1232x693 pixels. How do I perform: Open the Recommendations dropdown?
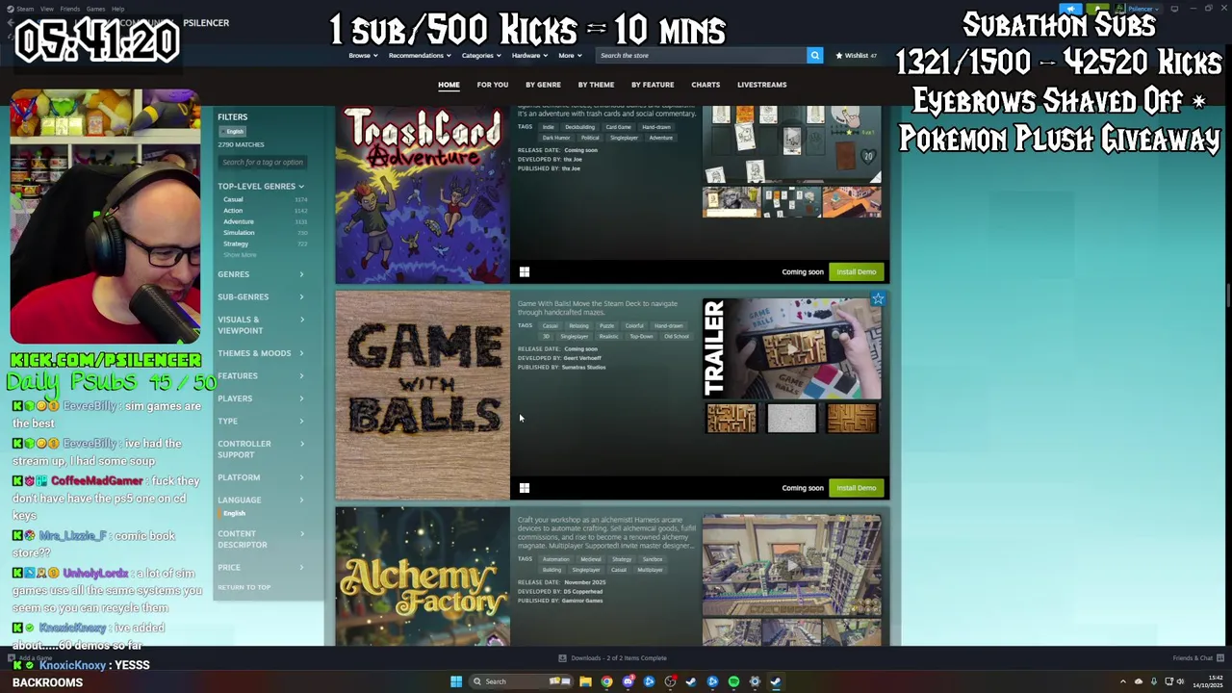(419, 55)
